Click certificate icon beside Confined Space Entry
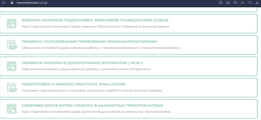This screenshot has height=120, width=261. tap(12, 109)
